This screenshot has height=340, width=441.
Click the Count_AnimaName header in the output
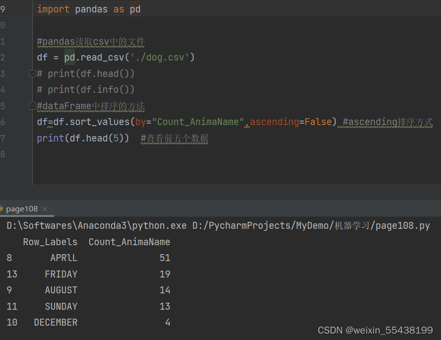click(129, 242)
